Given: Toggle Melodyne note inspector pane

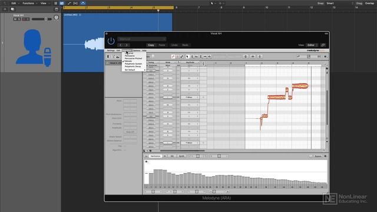Looking at the screenshot, I should [114, 57].
